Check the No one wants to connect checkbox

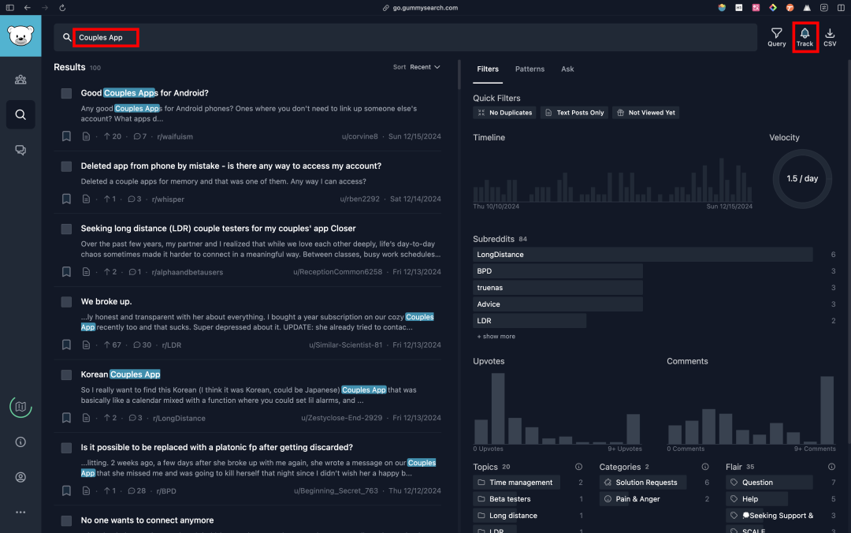point(66,520)
